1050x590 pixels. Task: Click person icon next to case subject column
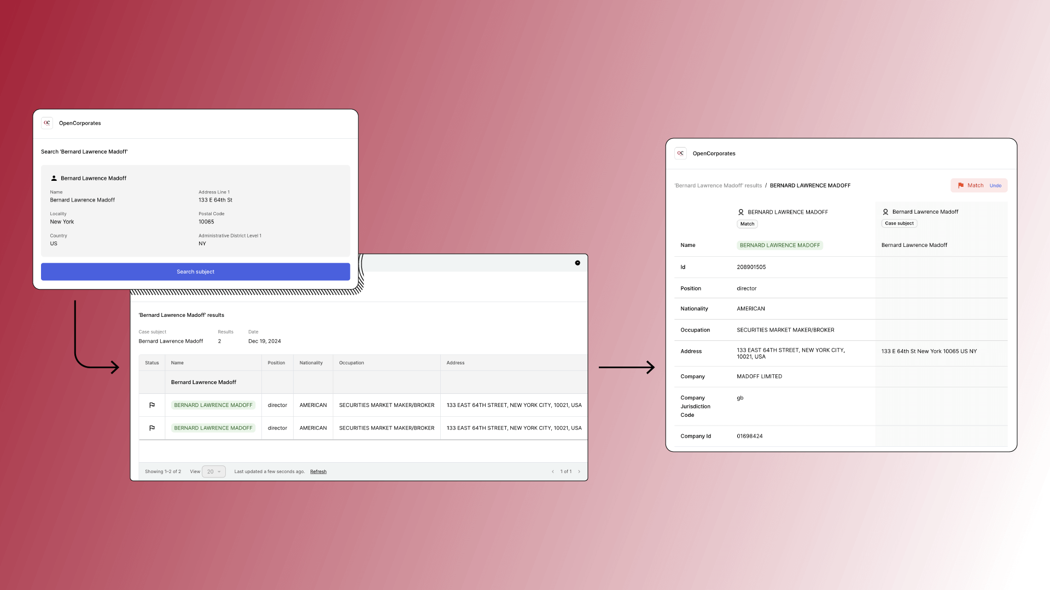coord(885,212)
